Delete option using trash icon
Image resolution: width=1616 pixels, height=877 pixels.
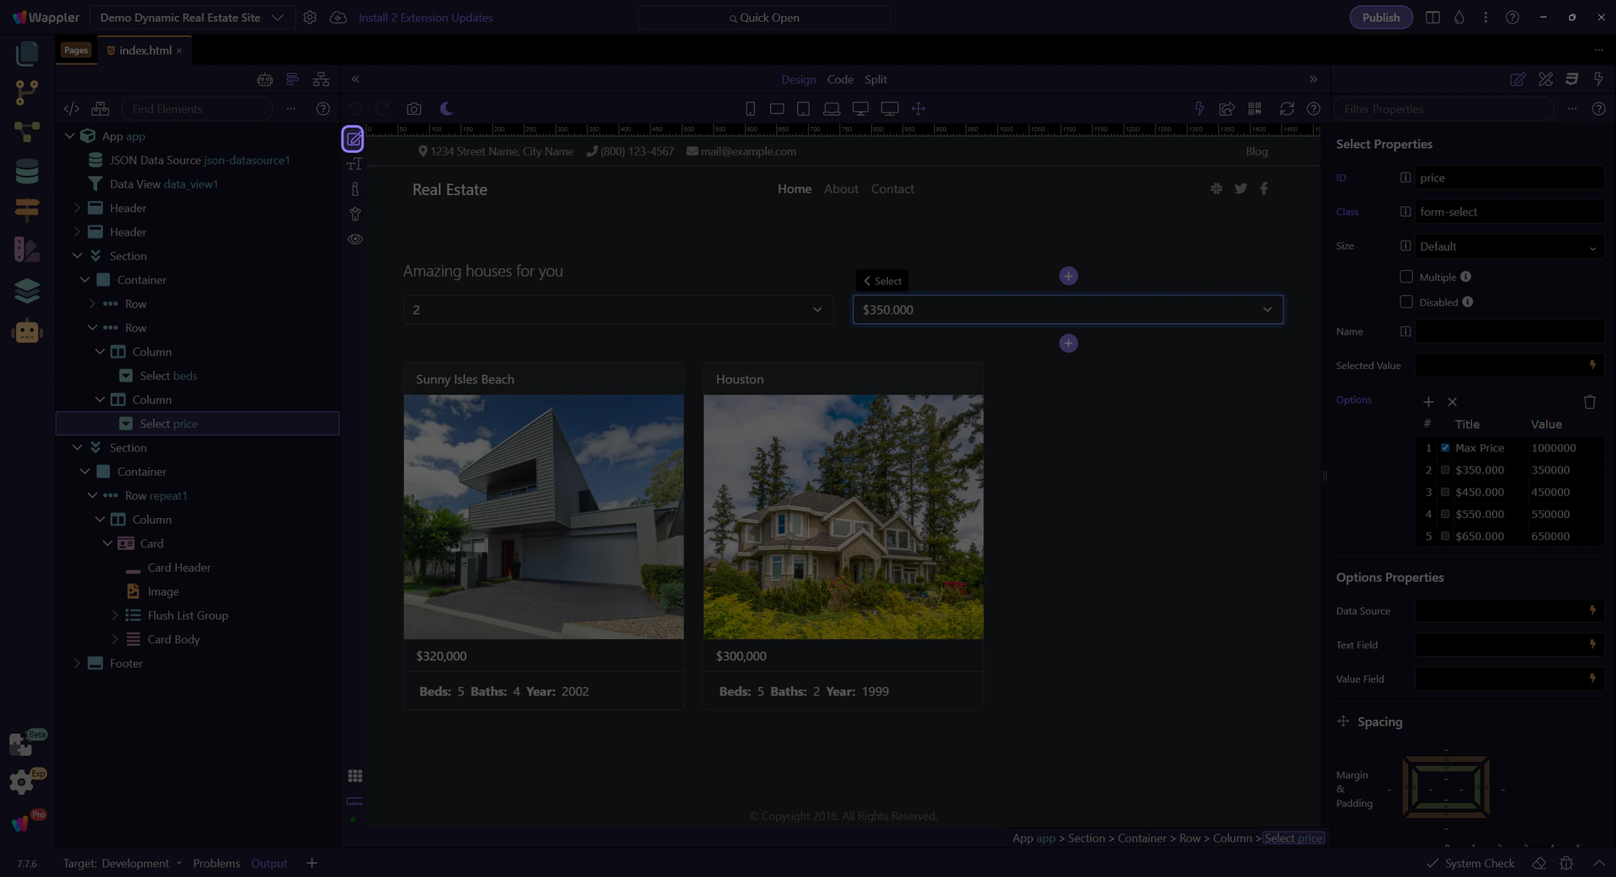1589,402
